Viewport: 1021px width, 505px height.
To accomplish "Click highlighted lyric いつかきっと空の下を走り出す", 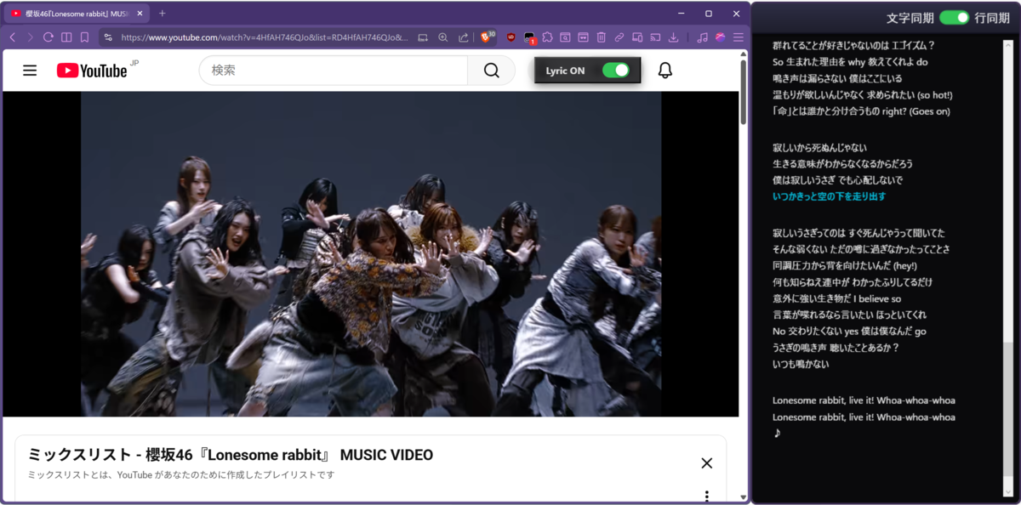I will coord(829,196).
